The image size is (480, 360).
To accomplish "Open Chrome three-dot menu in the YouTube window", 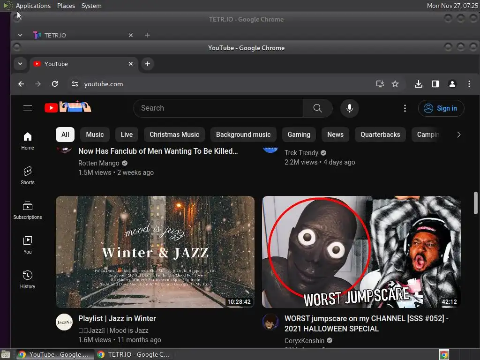I will pyautogui.click(x=469, y=84).
